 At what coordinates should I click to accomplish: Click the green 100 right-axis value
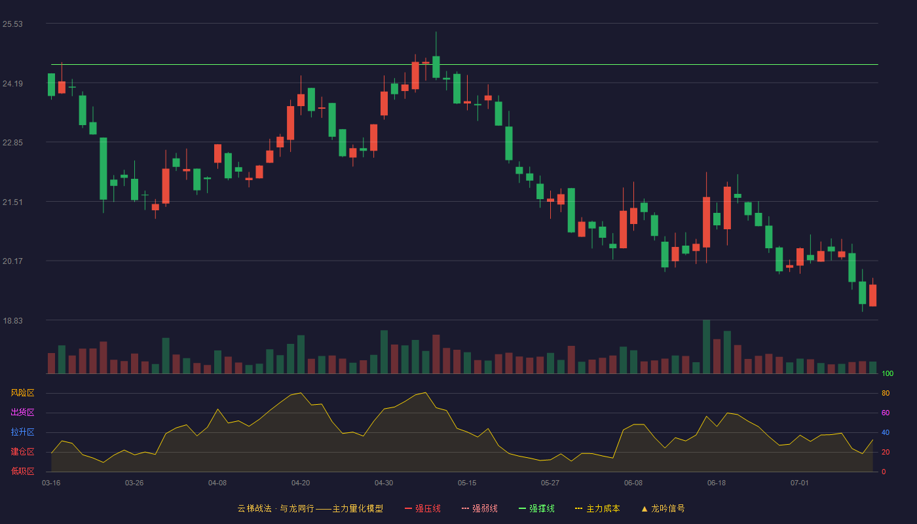(888, 373)
